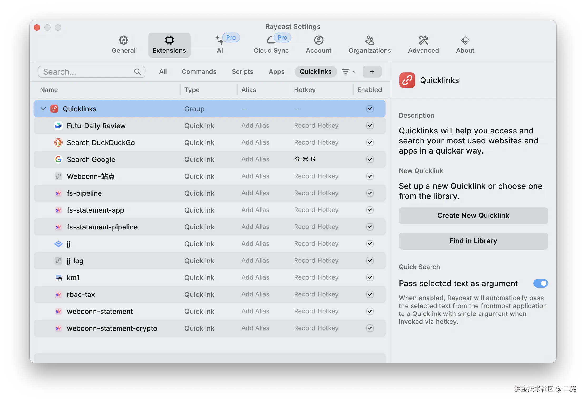Click the Quicklinks group red link icon
The height and width of the screenshot is (402, 586).
pos(54,109)
